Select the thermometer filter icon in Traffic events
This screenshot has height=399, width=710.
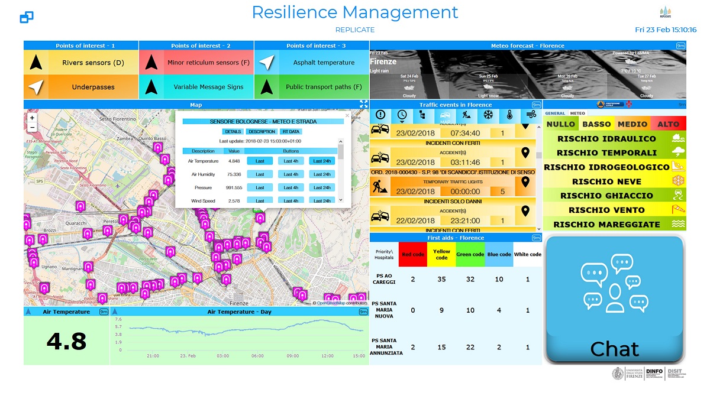pyautogui.click(x=509, y=115)
